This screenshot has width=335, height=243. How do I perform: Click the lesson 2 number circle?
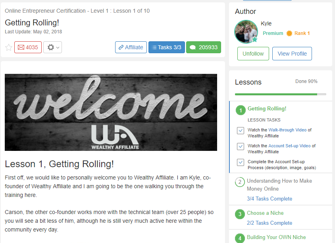pos(240,182)
